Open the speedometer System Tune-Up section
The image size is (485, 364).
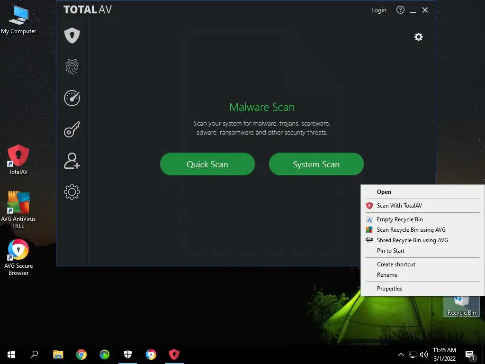coord(72,98)
